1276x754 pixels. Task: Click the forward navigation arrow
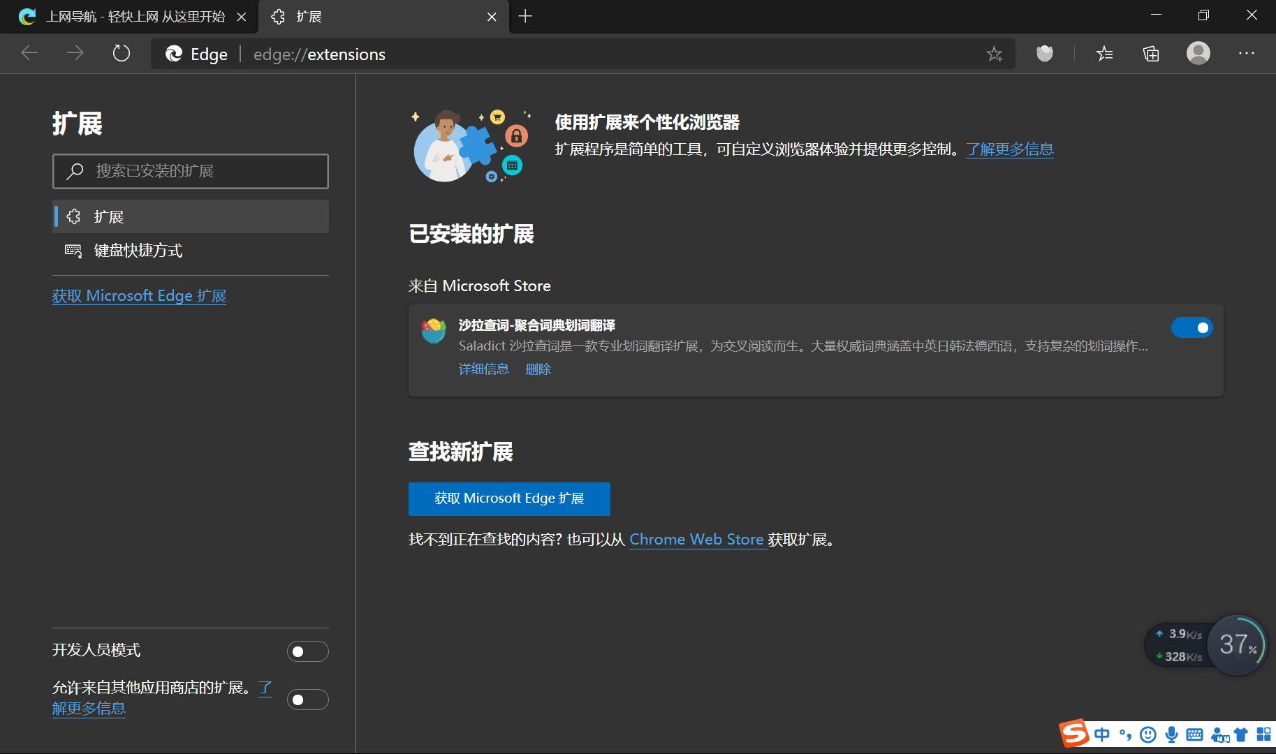[75, 53]
